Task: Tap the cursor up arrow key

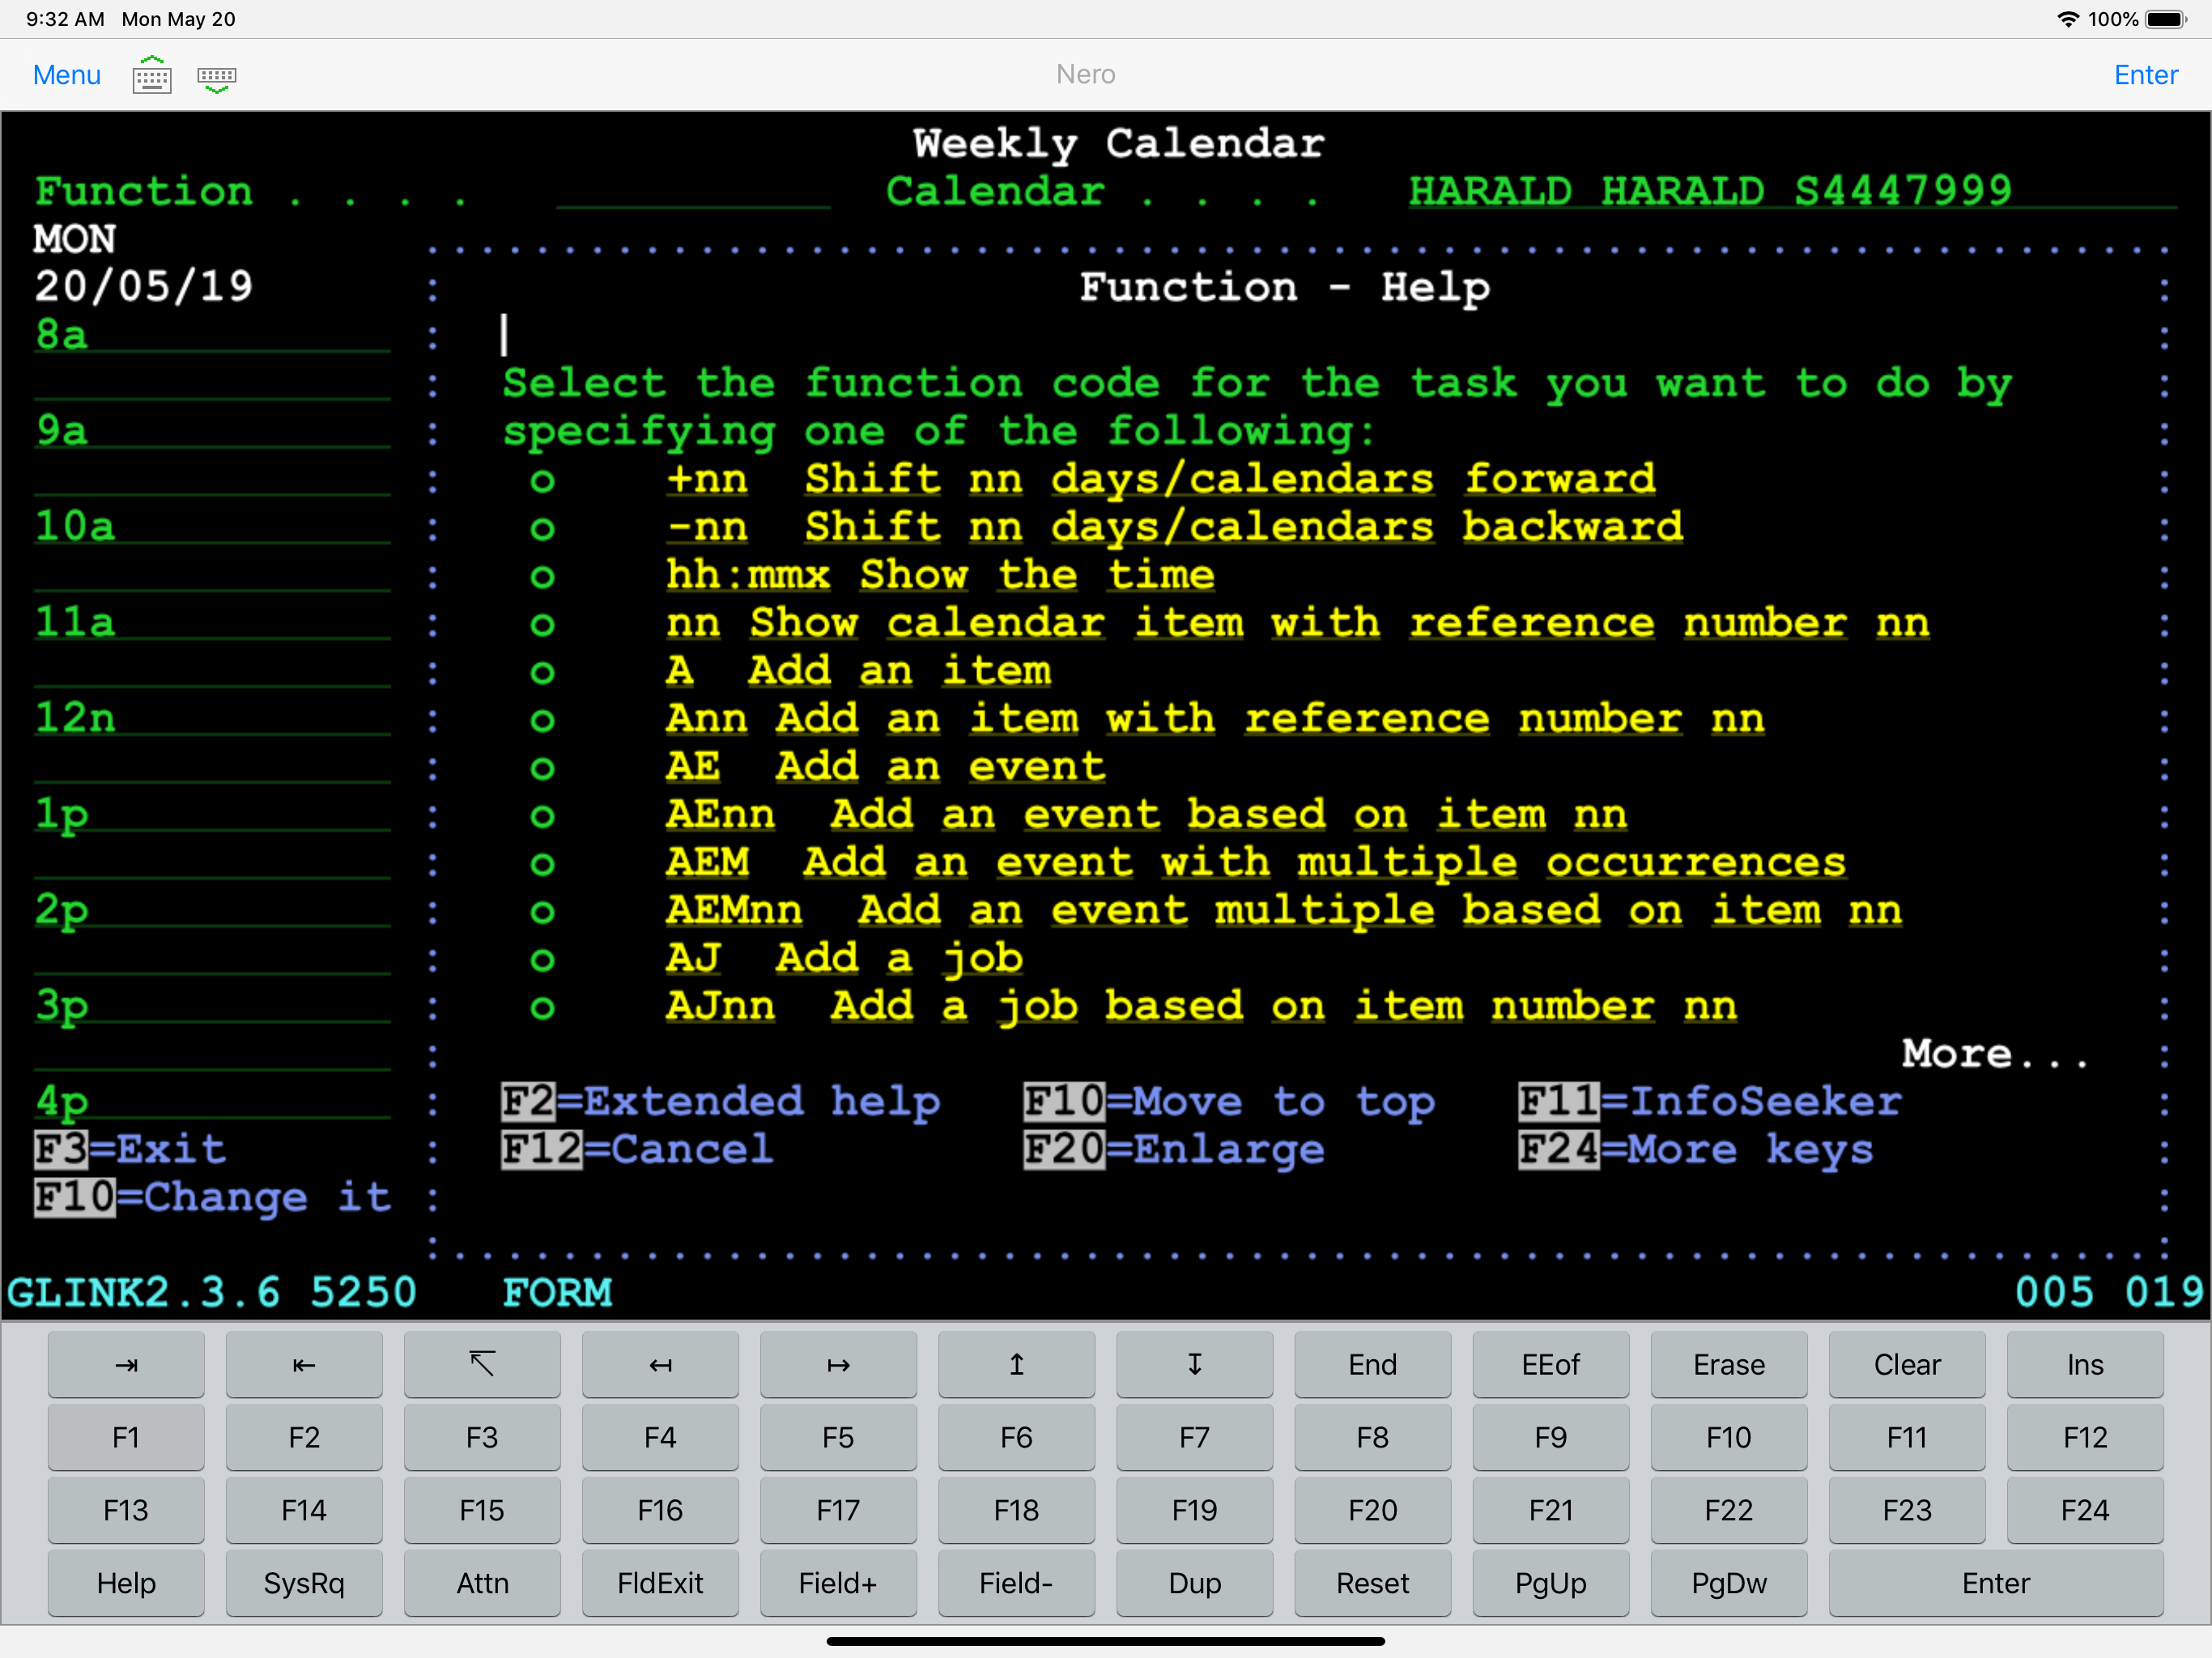Action: tap(1016, 1364)
